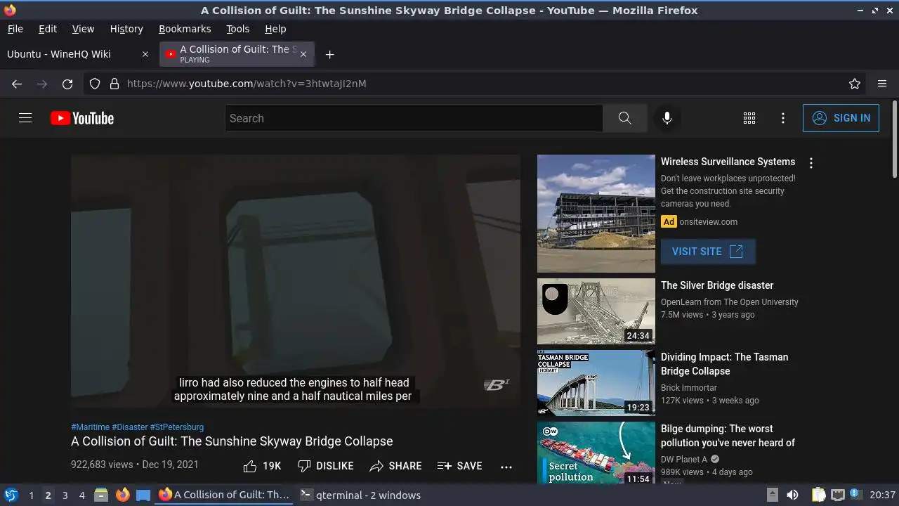Click the #StPetersburg hashtag
This screenshot has width=899, height=506.
pyautogui.click(x=177, y=427)
